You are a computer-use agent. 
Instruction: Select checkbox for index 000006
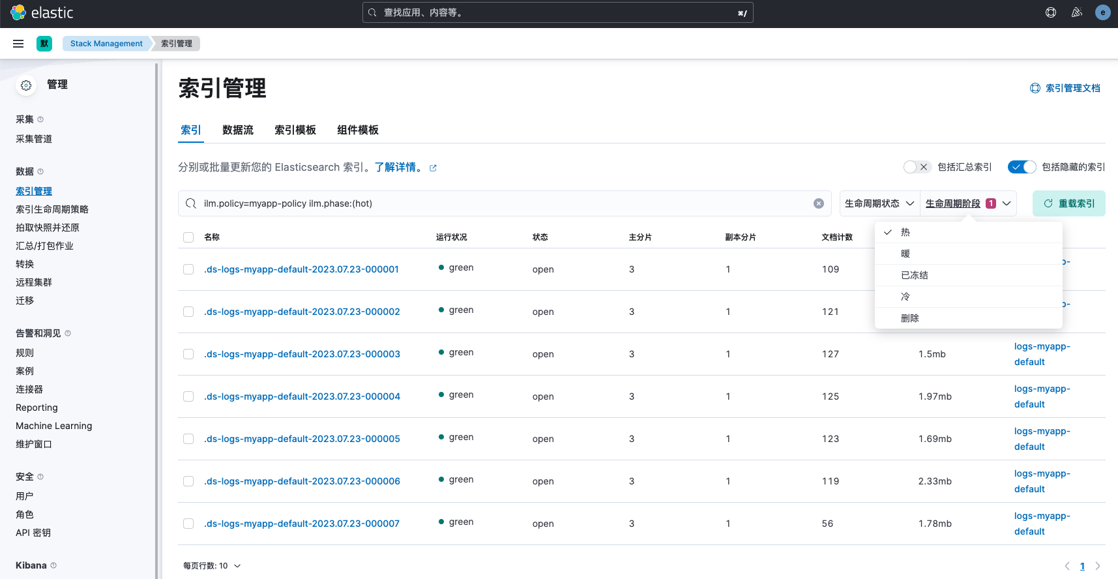click(188, 481)
